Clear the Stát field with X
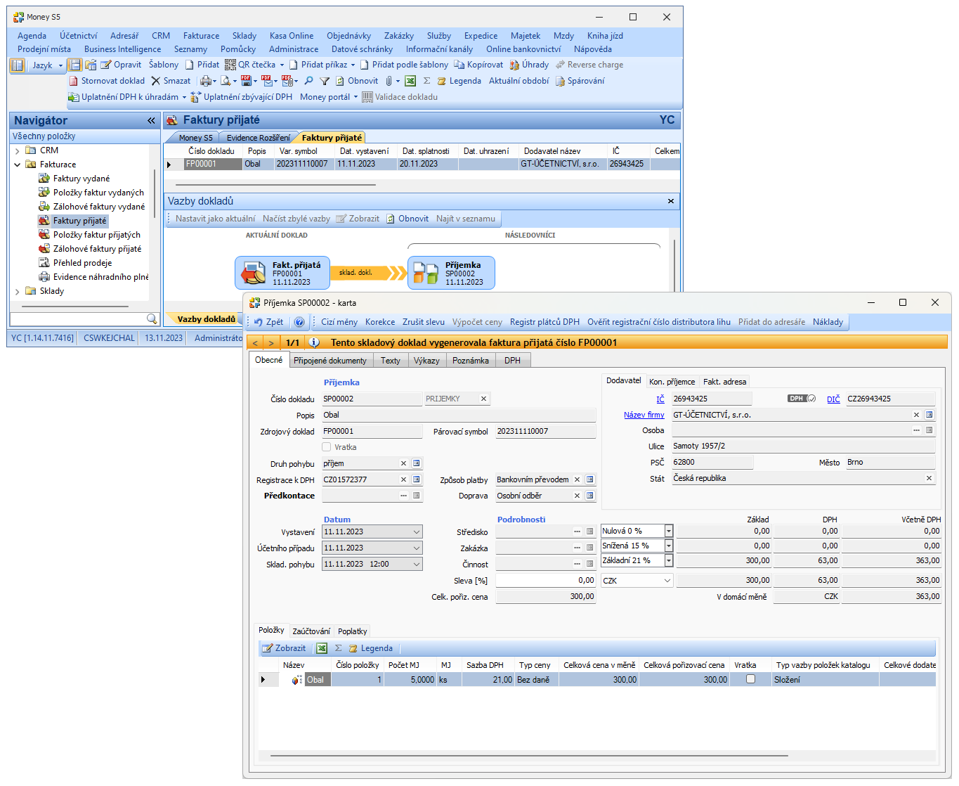Screen dimensions: 959x786 929,478
